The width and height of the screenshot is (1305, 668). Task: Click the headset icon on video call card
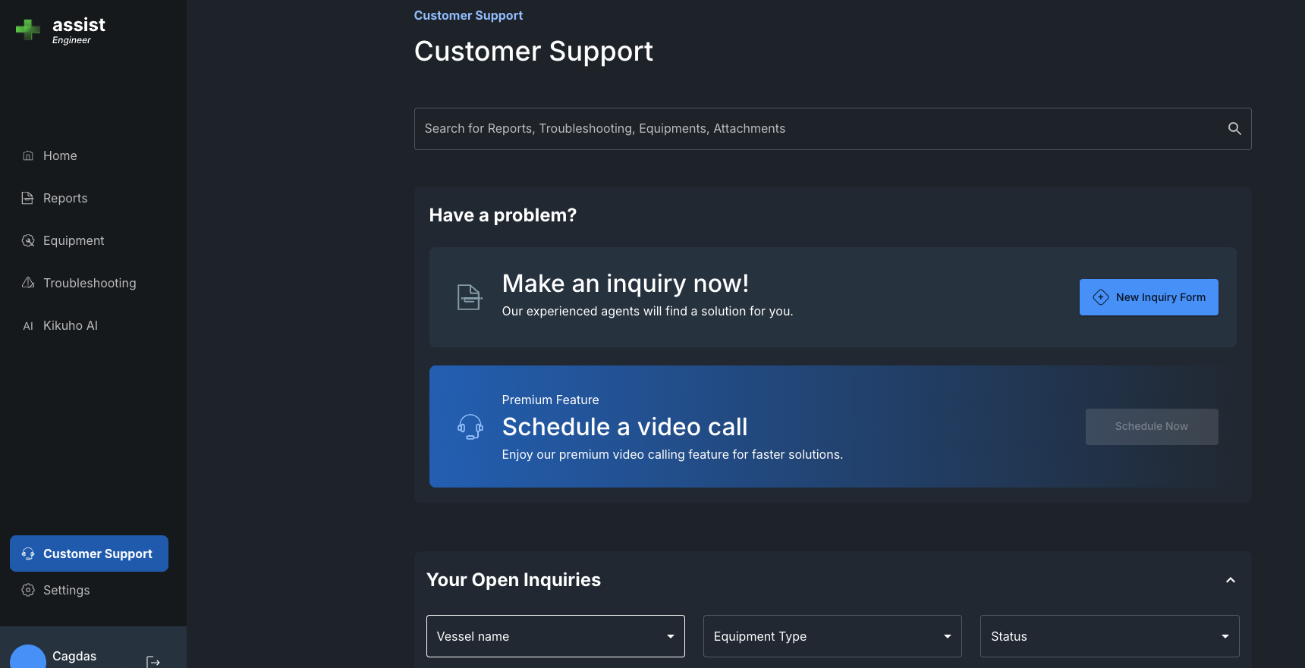(470, 427)
